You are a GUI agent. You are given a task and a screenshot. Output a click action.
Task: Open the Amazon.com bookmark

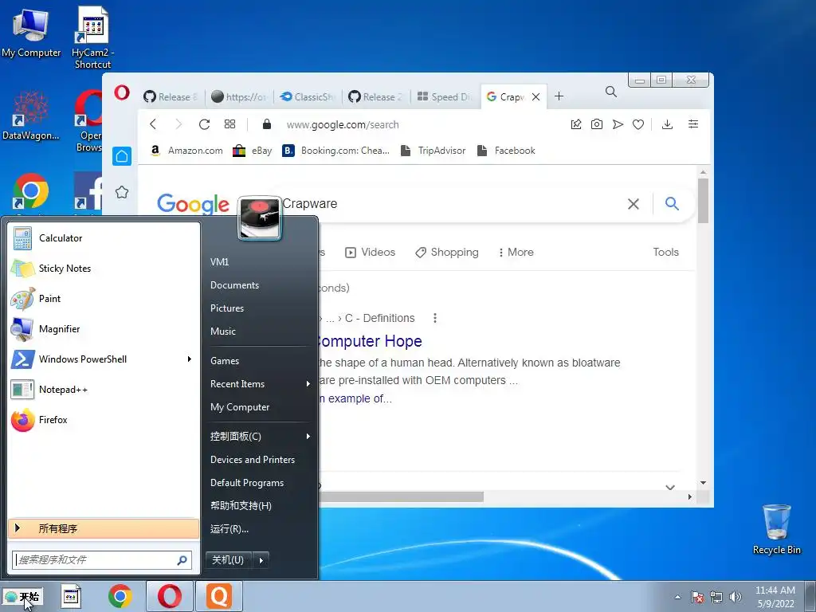coord(186,151)
